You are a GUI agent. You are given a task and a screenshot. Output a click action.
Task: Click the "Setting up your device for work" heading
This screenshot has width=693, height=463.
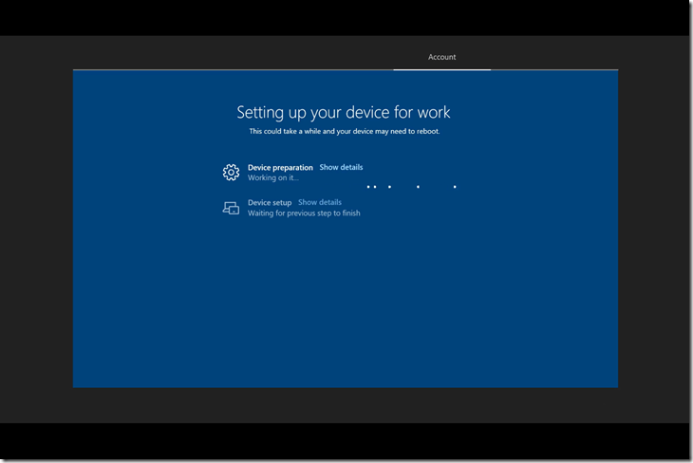(344, 112)
